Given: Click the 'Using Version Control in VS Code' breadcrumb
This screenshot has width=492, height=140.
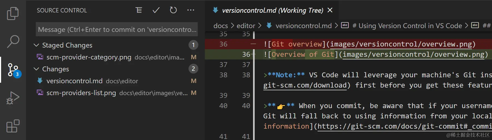Looking at the screenshot, I should [x=407, y=26].
